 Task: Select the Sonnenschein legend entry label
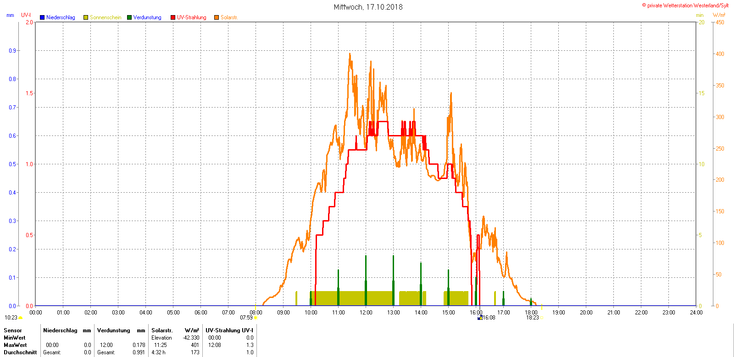pos(106,17)
